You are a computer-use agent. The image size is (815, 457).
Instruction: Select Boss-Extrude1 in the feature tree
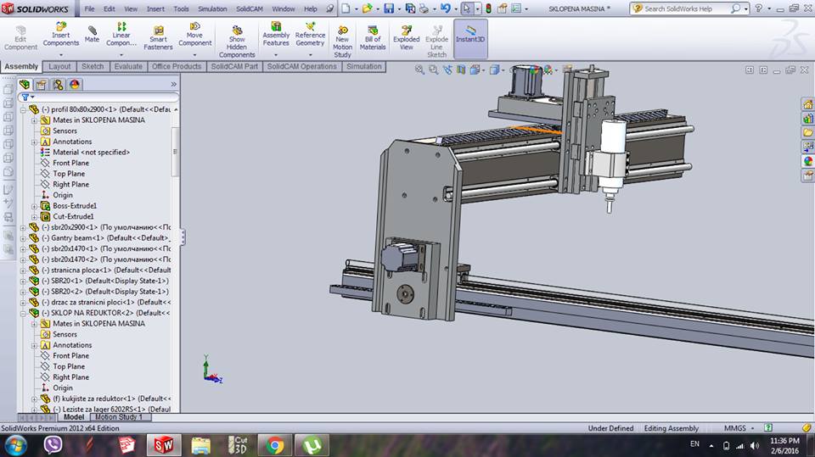tap(75, 206)
